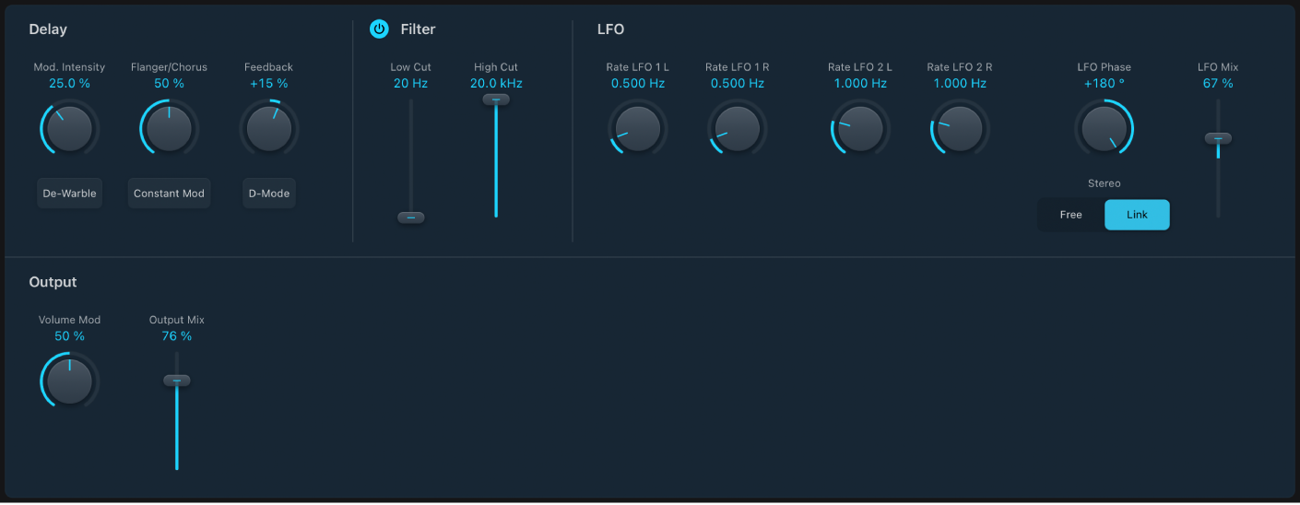This screenshot has height=505, width=1300.
Task: Click the Feedback label
Action: 268,67
